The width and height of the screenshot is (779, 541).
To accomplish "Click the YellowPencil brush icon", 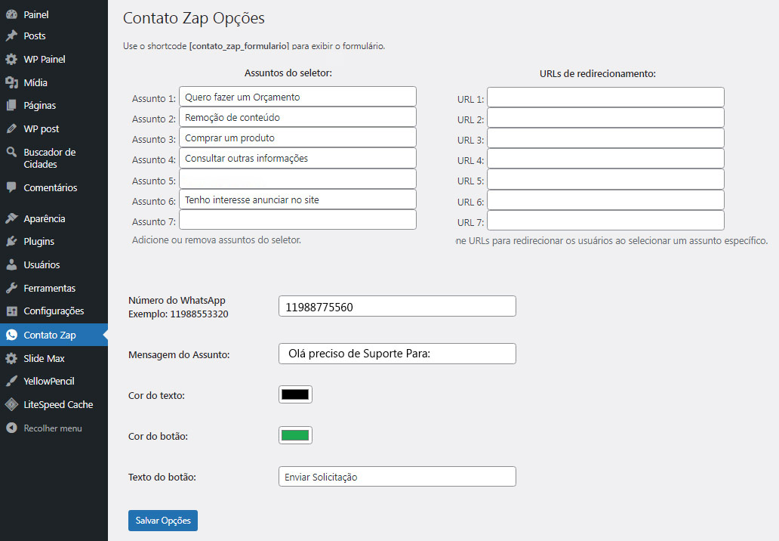I will [11, 381].
